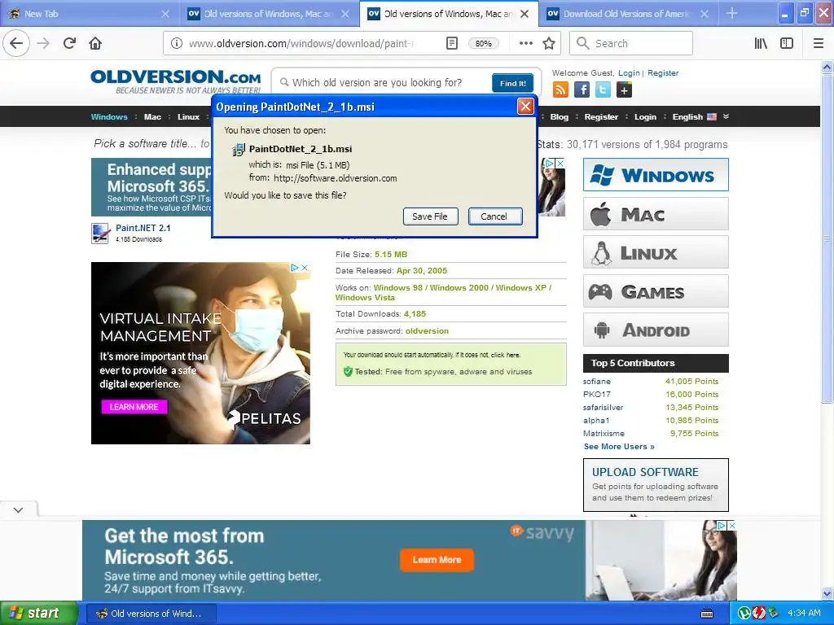Switch to the Download Old Versions of America tab
The image size is (834, 625).
coord(625,14)
